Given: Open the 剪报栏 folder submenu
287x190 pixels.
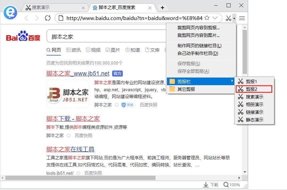Looking at the screenshot, I should (x=201, y=82).
